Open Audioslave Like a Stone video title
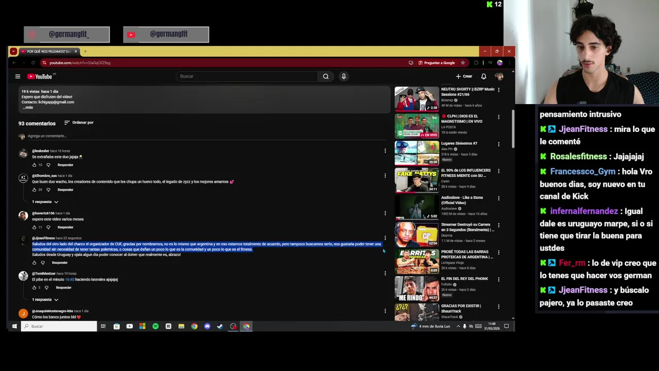 (x=462, y=200)
